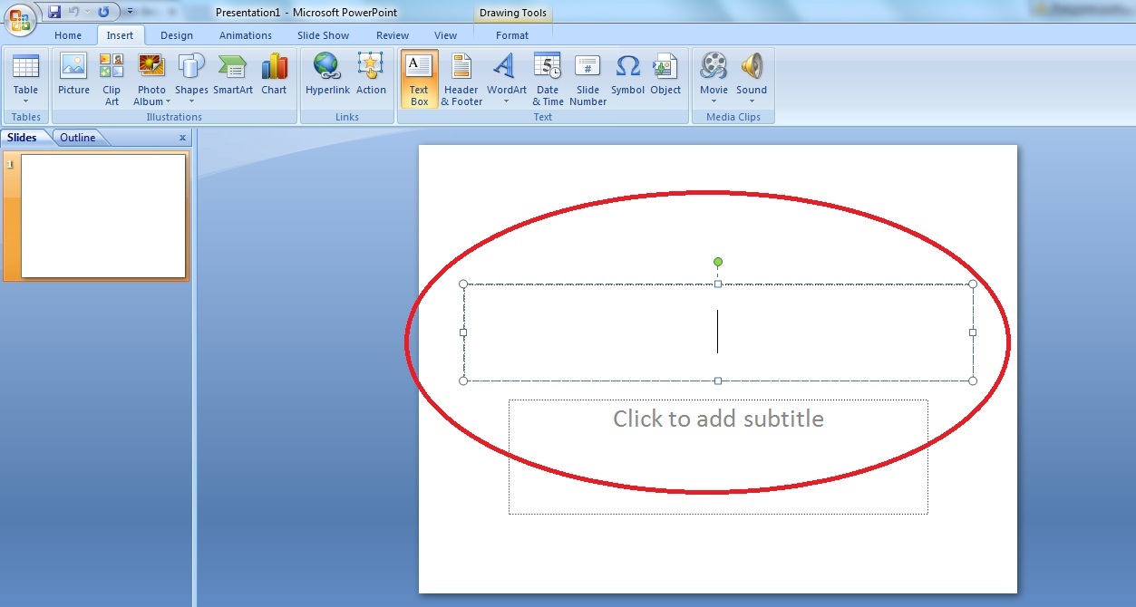Image resolution: width=1136 pixels, height=607 pixels.
Task: Save the presentation from Quick Access toolbar
Action: click(x=54, y=12)
